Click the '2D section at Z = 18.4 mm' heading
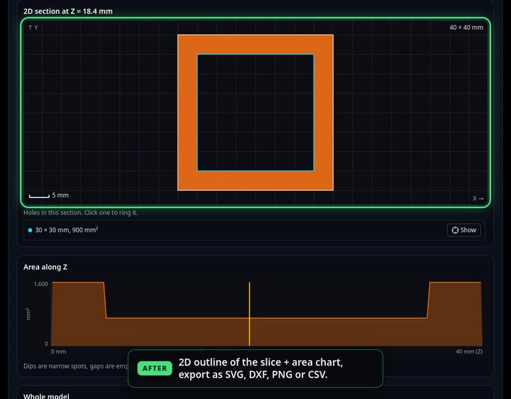Image resolution: width=511 pixels, height=399 pixels. [68, 11]
